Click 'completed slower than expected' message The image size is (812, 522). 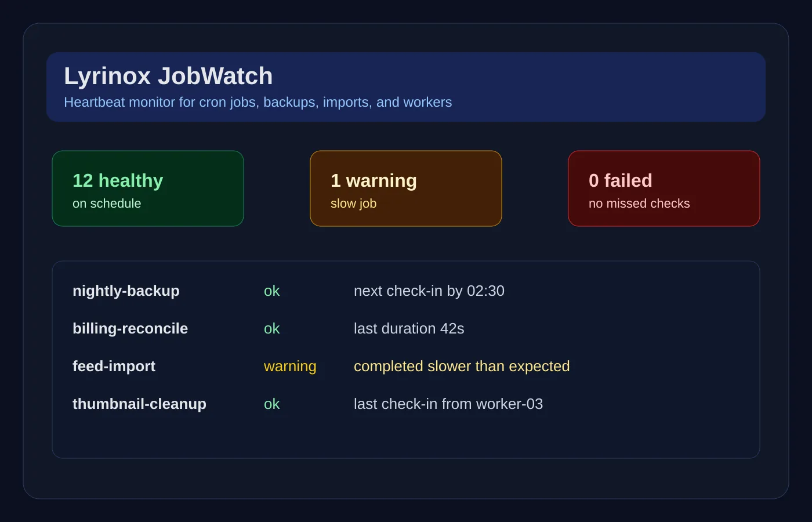click(x=462, y=367)
